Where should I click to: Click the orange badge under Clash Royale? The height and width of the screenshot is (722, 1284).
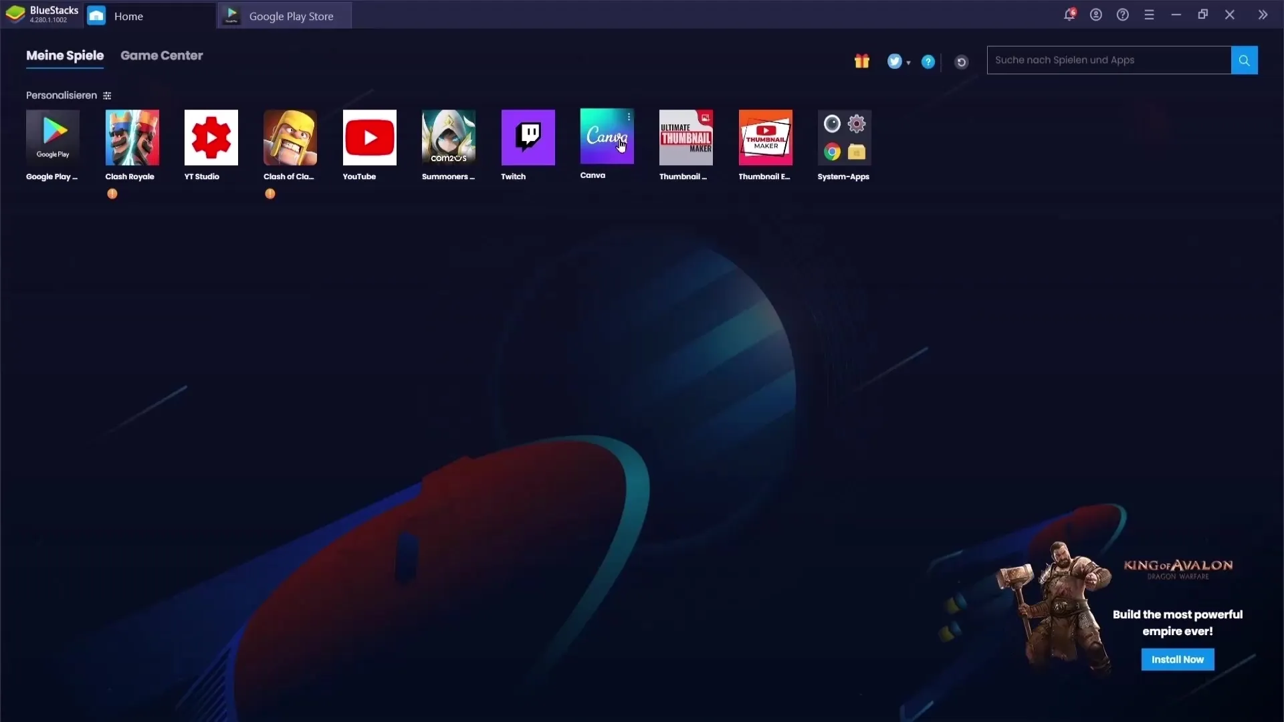point(112,194)
